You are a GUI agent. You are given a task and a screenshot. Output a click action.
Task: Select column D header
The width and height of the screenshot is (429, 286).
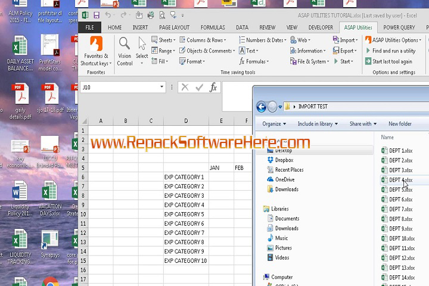tap(186, 121)
